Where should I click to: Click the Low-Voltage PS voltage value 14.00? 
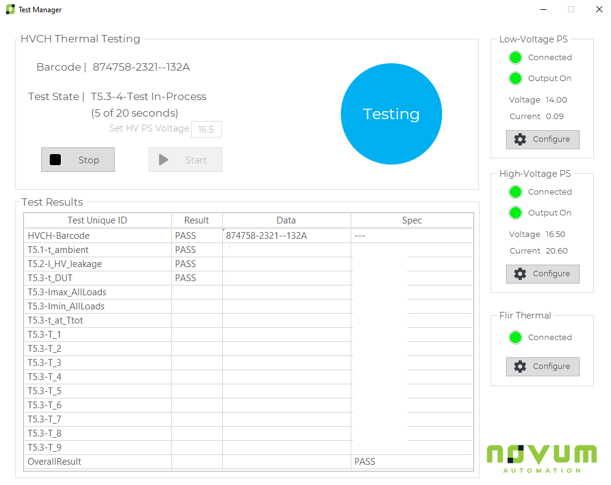point(556,99)
